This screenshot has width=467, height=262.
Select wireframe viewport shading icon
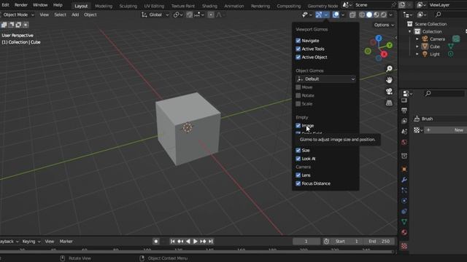[362, 15]
